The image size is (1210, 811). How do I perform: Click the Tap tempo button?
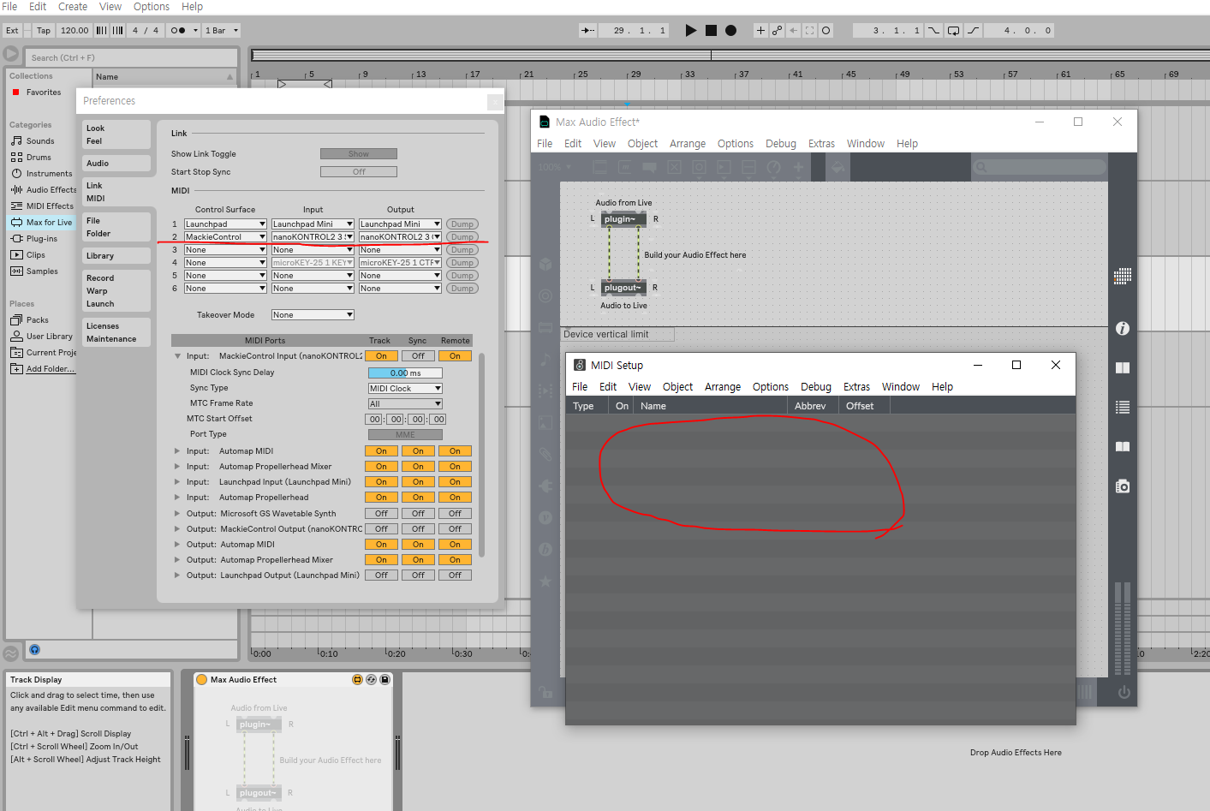tap(44, 30)
